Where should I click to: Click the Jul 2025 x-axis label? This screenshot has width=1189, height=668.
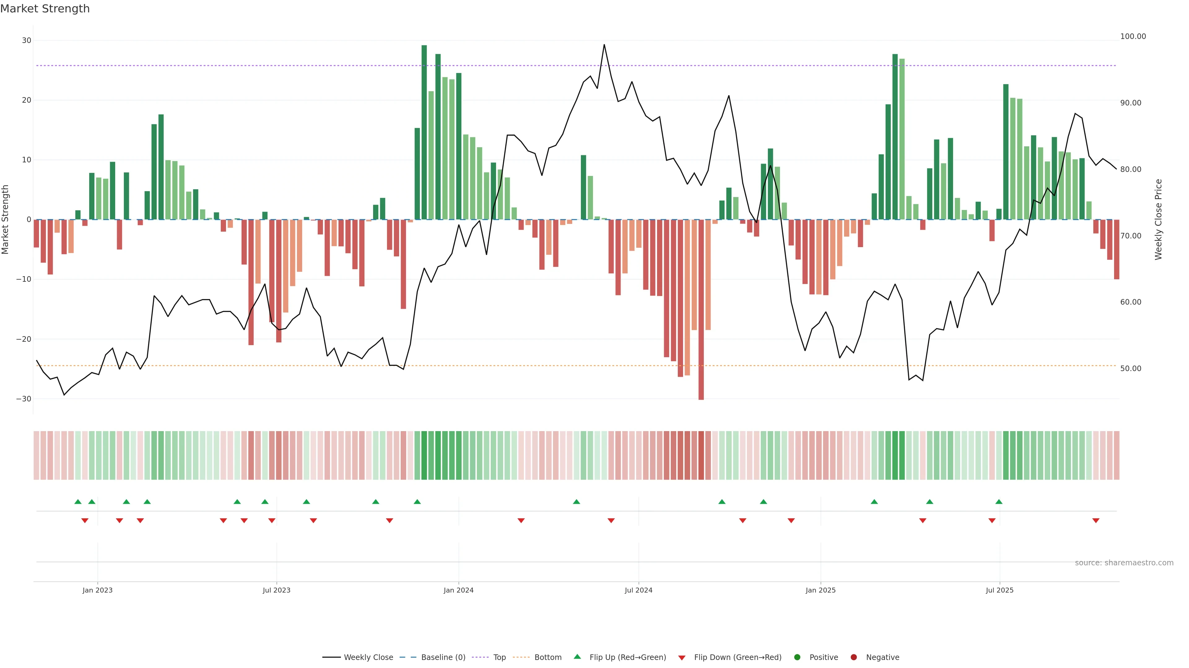1000,590
